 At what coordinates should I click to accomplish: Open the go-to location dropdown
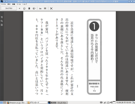(x=34, y=8)
